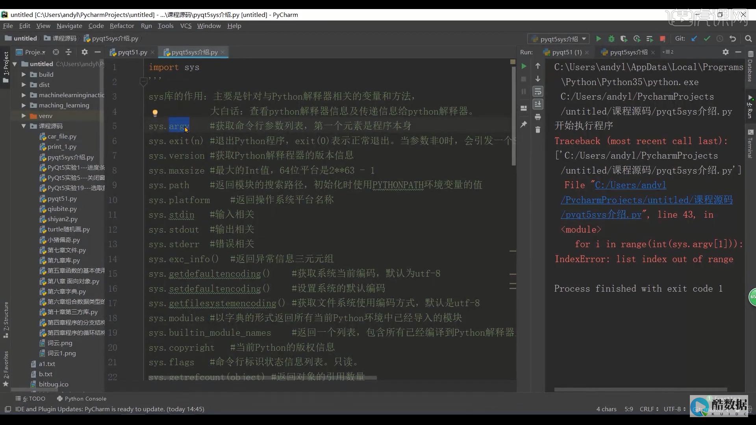Toggle the Project tool window side tab
Viewport: 756px width, 425px height.
(6, 68)
